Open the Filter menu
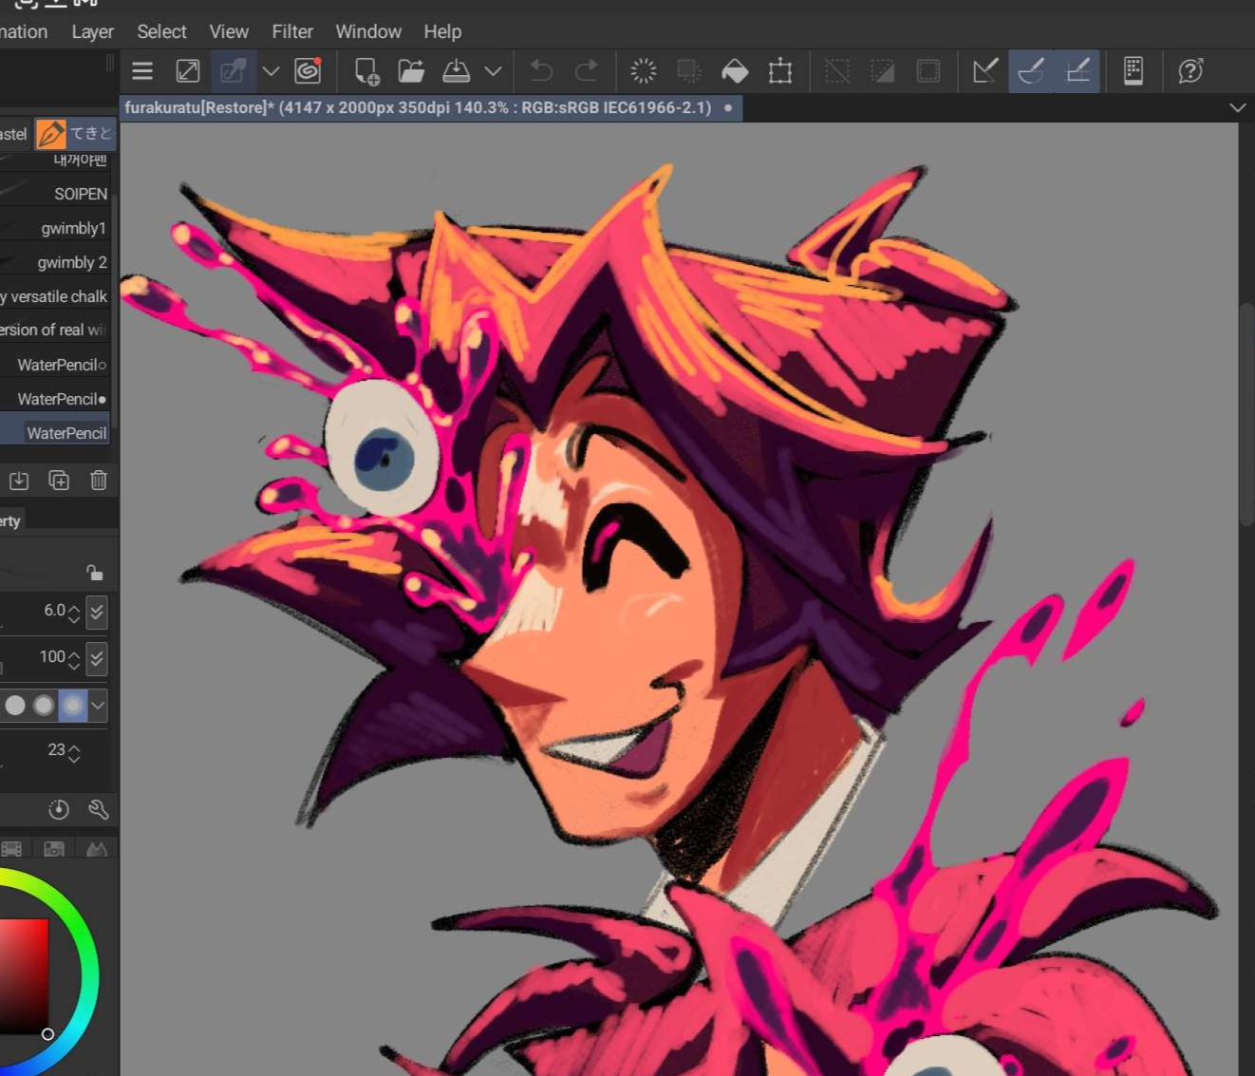This screenshot has width=1255, height=1076. (291, 31)
